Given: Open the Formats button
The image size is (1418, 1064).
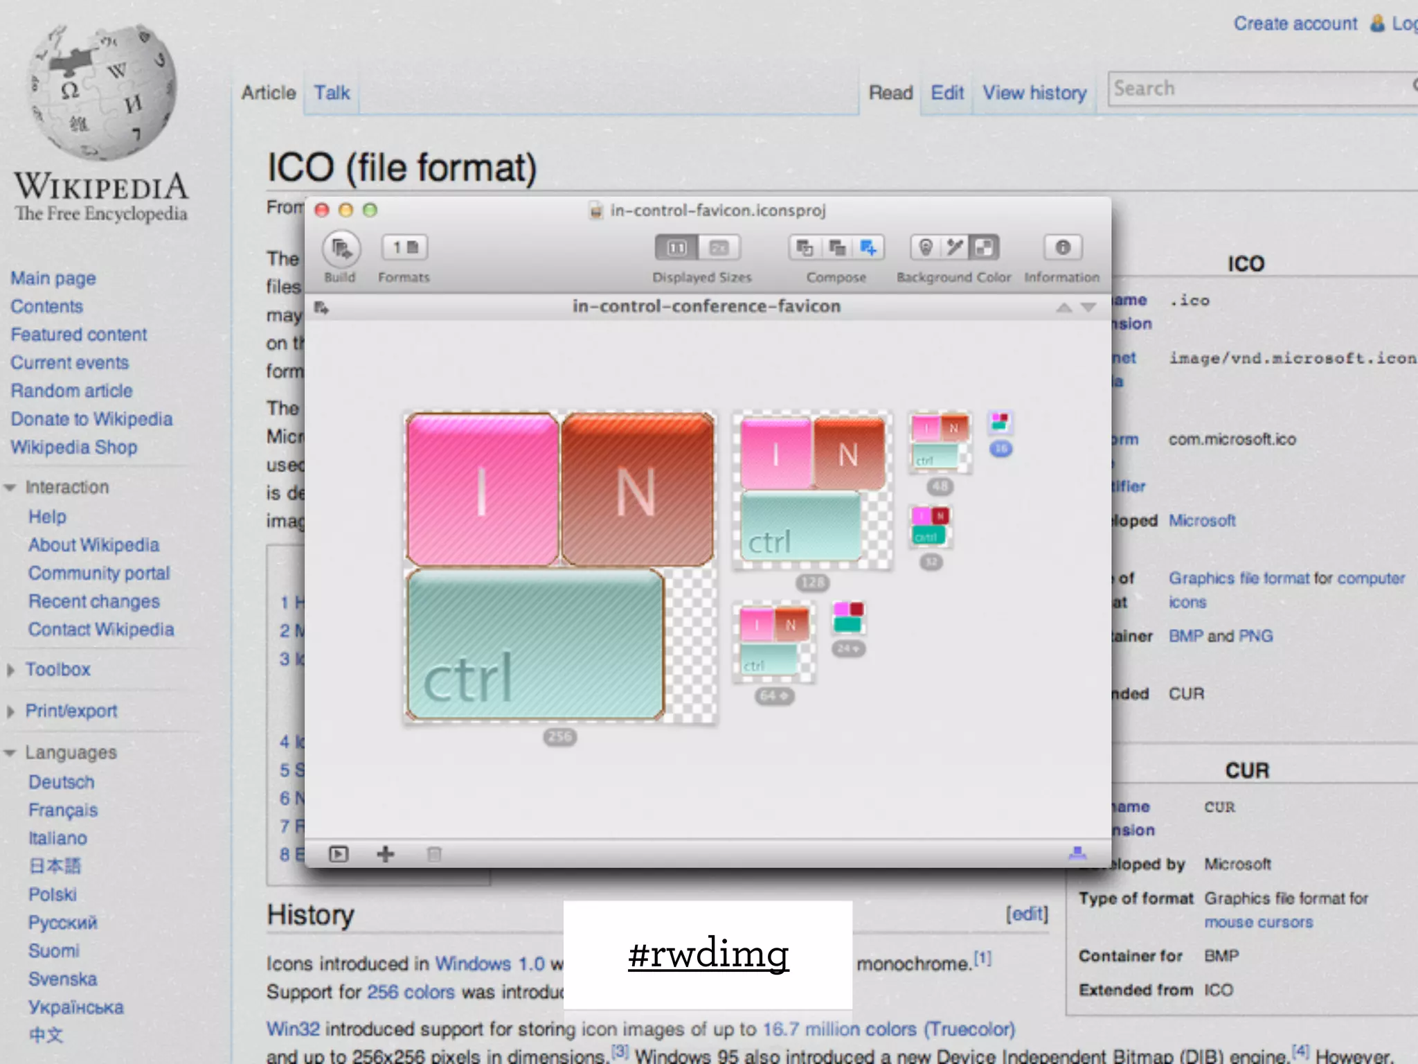Looking at the screenshot, I should (x=404, y=247).
